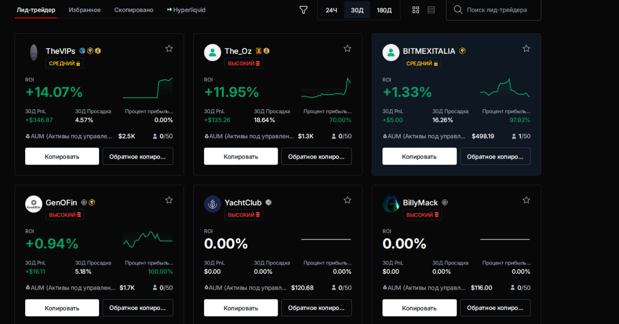Viewport: 619px width, 324px height.
Task: Click TheVIPs ROI +14.07% value
Action: 54,92
